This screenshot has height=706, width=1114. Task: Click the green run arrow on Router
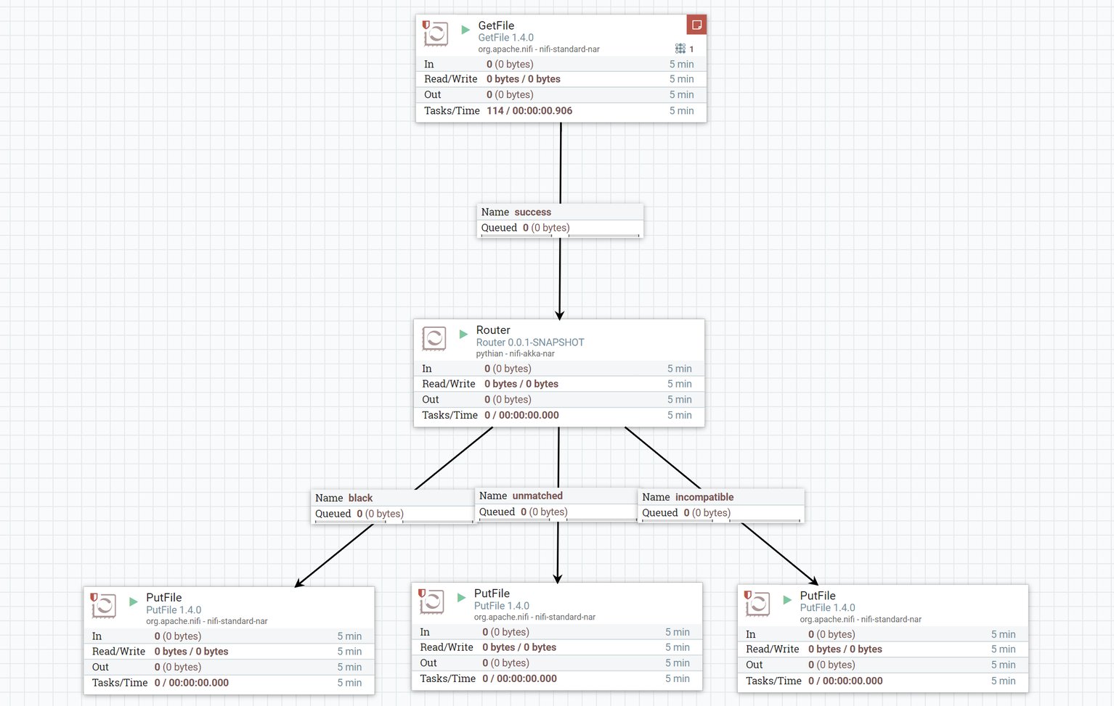tap(463, 334)
